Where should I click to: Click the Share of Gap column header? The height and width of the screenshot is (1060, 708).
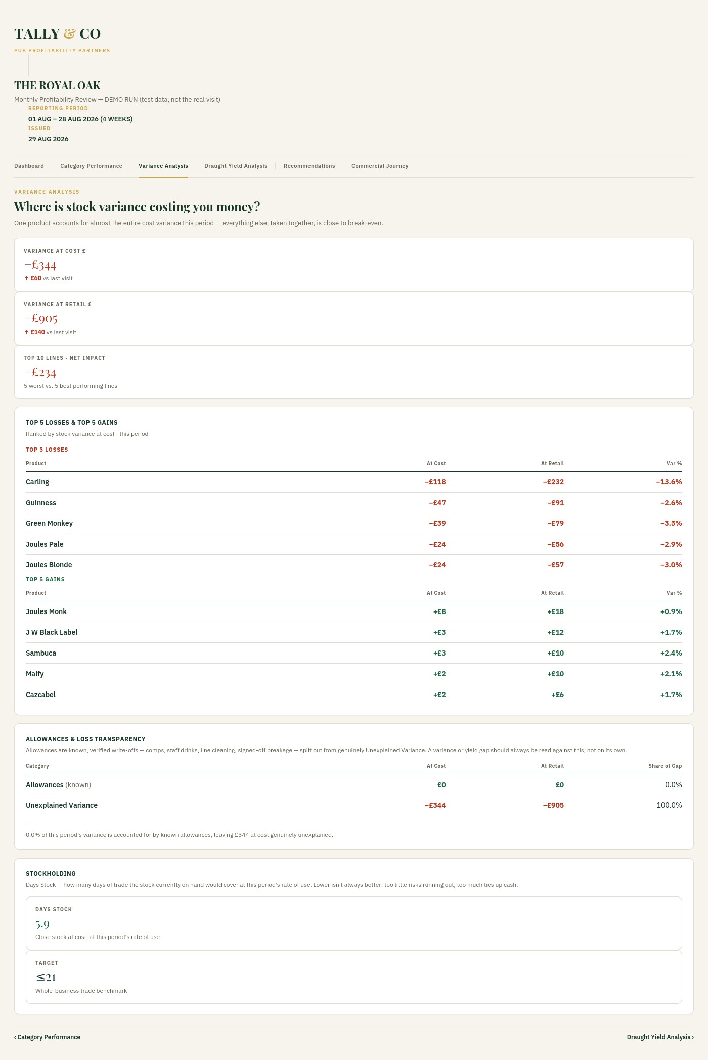665,766
